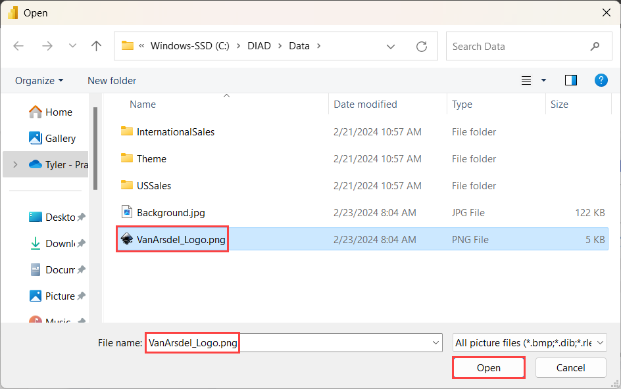Image resolution: width=621 pixels, height=389 pixels.
Task: Open the All picture files type dropdown
Action: coord(530,343)
